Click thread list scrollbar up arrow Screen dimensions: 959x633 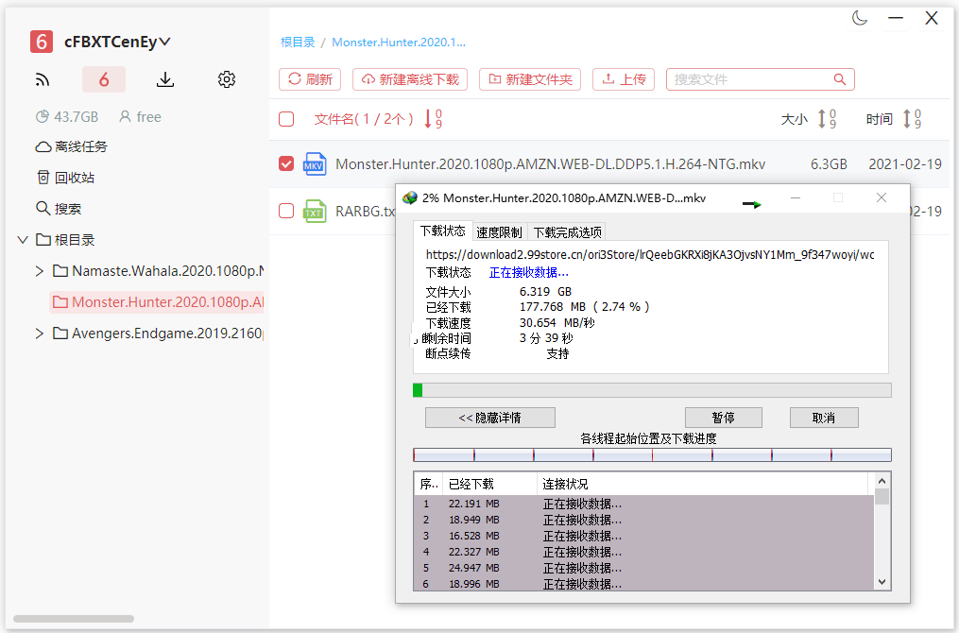point(882,481)
